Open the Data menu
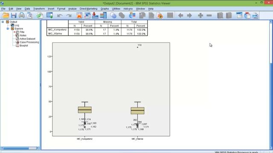 (27, 8)
